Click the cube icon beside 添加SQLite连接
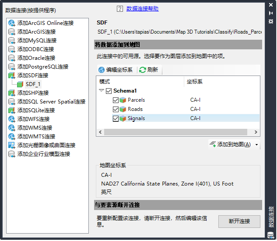Image resolution: width=277 pixels, height=241 pixels. tap(12, 110)
